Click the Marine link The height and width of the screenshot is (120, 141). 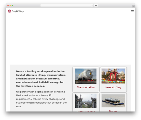pos(113,111)
